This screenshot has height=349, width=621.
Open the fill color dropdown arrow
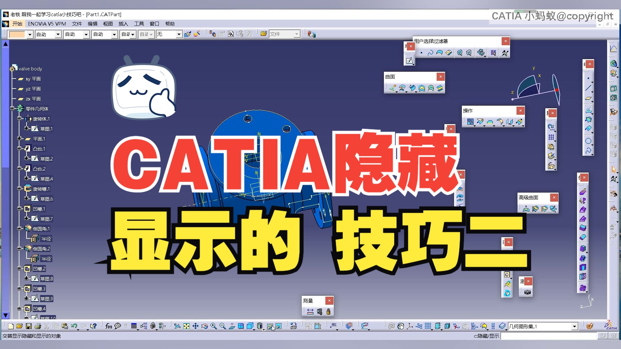[30, 34]
